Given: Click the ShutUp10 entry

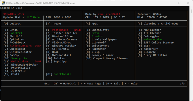Looking at the screenshot, I should point(13,36).
